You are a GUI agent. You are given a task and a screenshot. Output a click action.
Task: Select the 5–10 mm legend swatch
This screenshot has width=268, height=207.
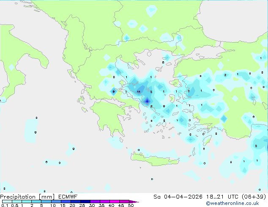46,202
